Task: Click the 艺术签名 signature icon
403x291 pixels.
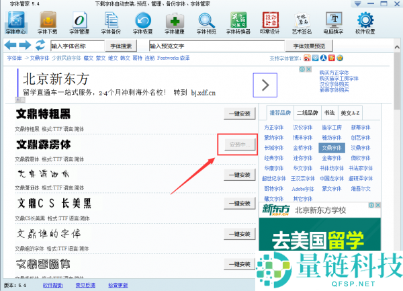Action: 301,22
